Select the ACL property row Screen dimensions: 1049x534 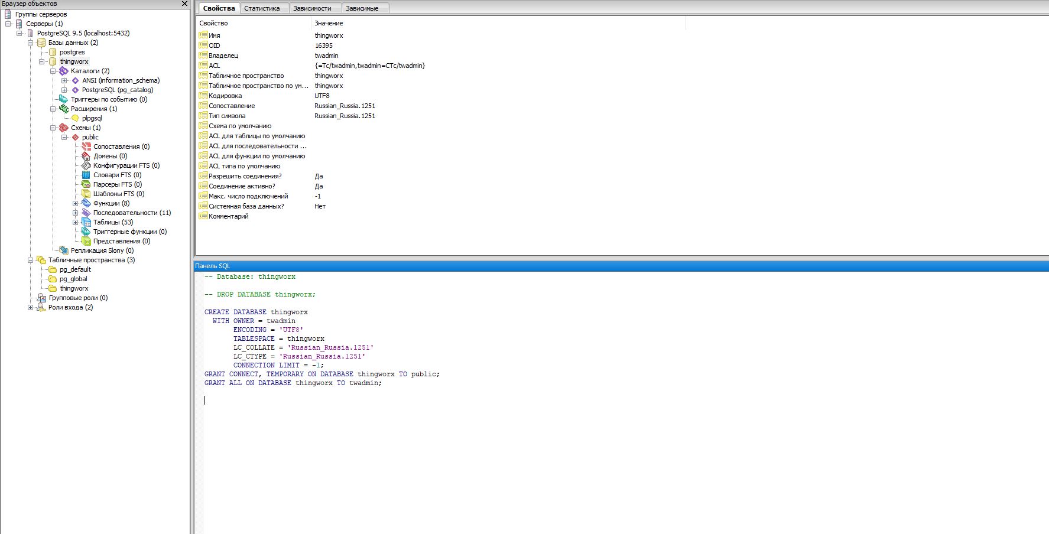click(x=441, y=66)
